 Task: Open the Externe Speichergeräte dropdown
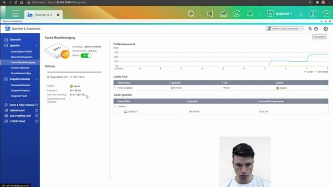(285, 29)
